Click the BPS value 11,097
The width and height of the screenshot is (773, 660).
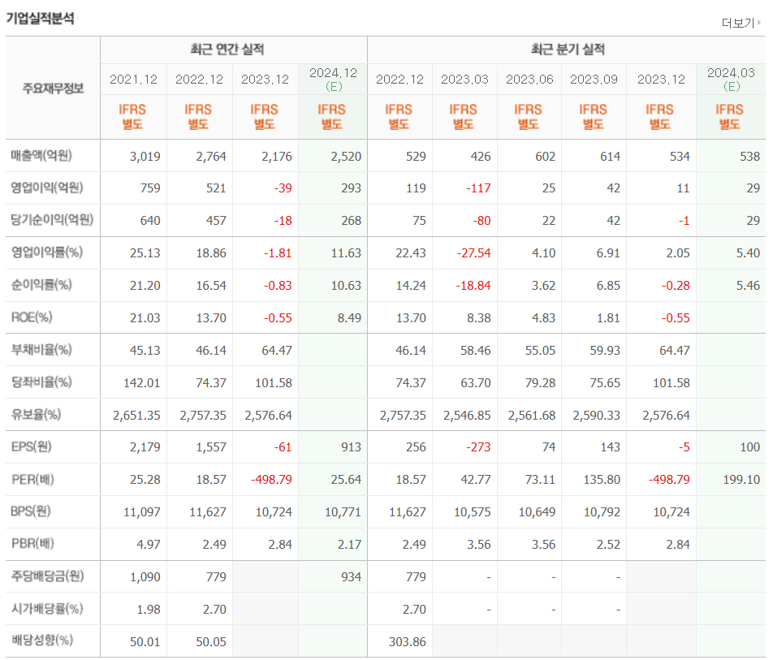pos(142,512)
